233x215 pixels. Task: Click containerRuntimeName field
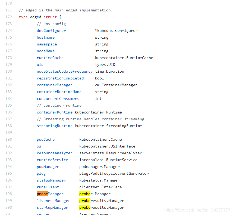[59, 92]
